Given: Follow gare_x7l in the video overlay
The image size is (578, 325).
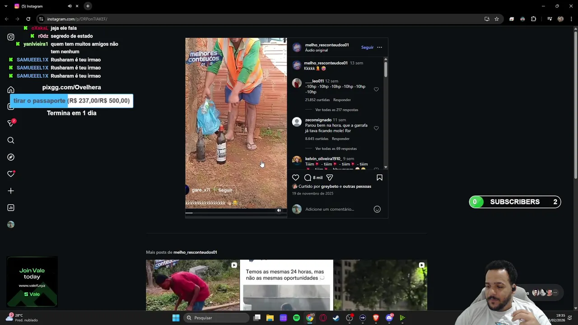Looking at the screenshot, I should point(225,190).
